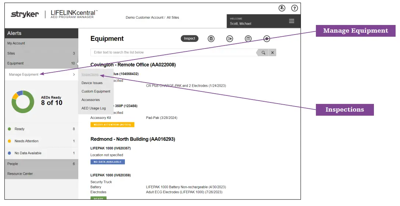The height and width of the screenshot is (206, 400).
Task: Click the magnifier search icon
Action: pos(263,53)
